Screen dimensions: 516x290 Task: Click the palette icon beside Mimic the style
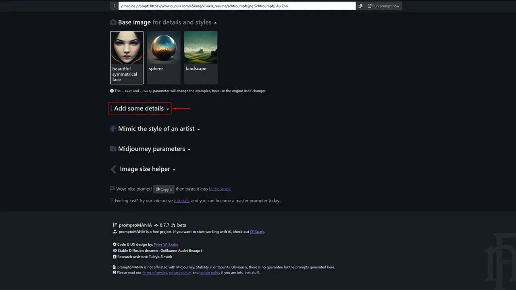113,129
